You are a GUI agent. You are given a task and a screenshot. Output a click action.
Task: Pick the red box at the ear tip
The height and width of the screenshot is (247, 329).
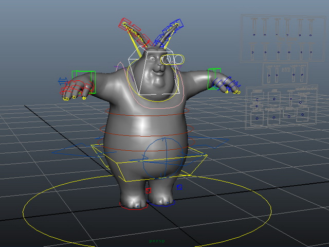pos(125,24)
